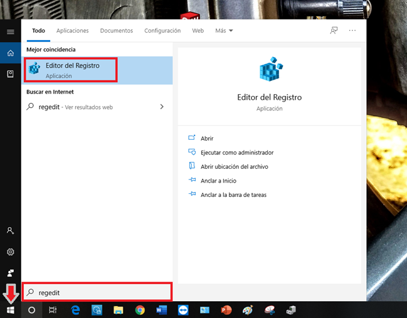Viewport: 407px width, 318px height.
Task: Open Cortana circle on the taskbar
Action: coord(31,310)
